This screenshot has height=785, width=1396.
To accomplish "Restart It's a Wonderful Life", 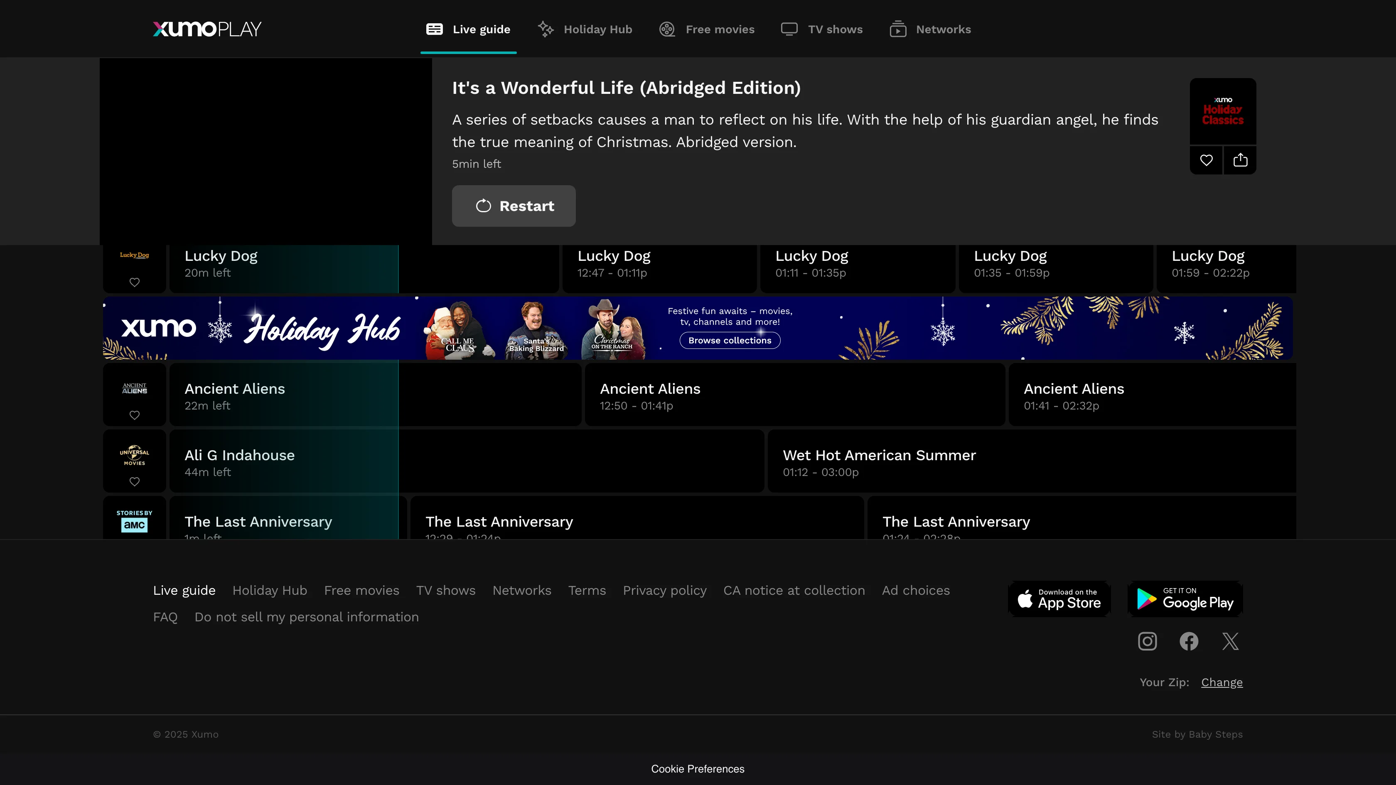I will [x=514, y=206].
